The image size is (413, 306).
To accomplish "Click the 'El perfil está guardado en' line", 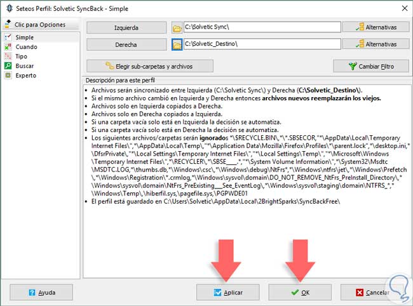I will pos(215,201).
